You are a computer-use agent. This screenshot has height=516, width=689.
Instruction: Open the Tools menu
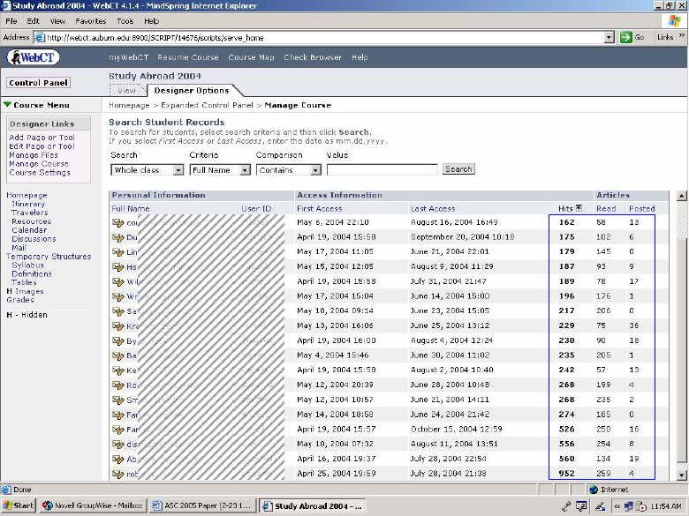pyautogui.click(x=125, y=21)
